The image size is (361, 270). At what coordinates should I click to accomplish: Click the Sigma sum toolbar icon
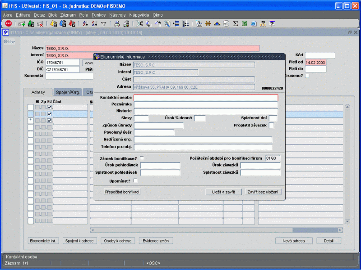point(235,24)
